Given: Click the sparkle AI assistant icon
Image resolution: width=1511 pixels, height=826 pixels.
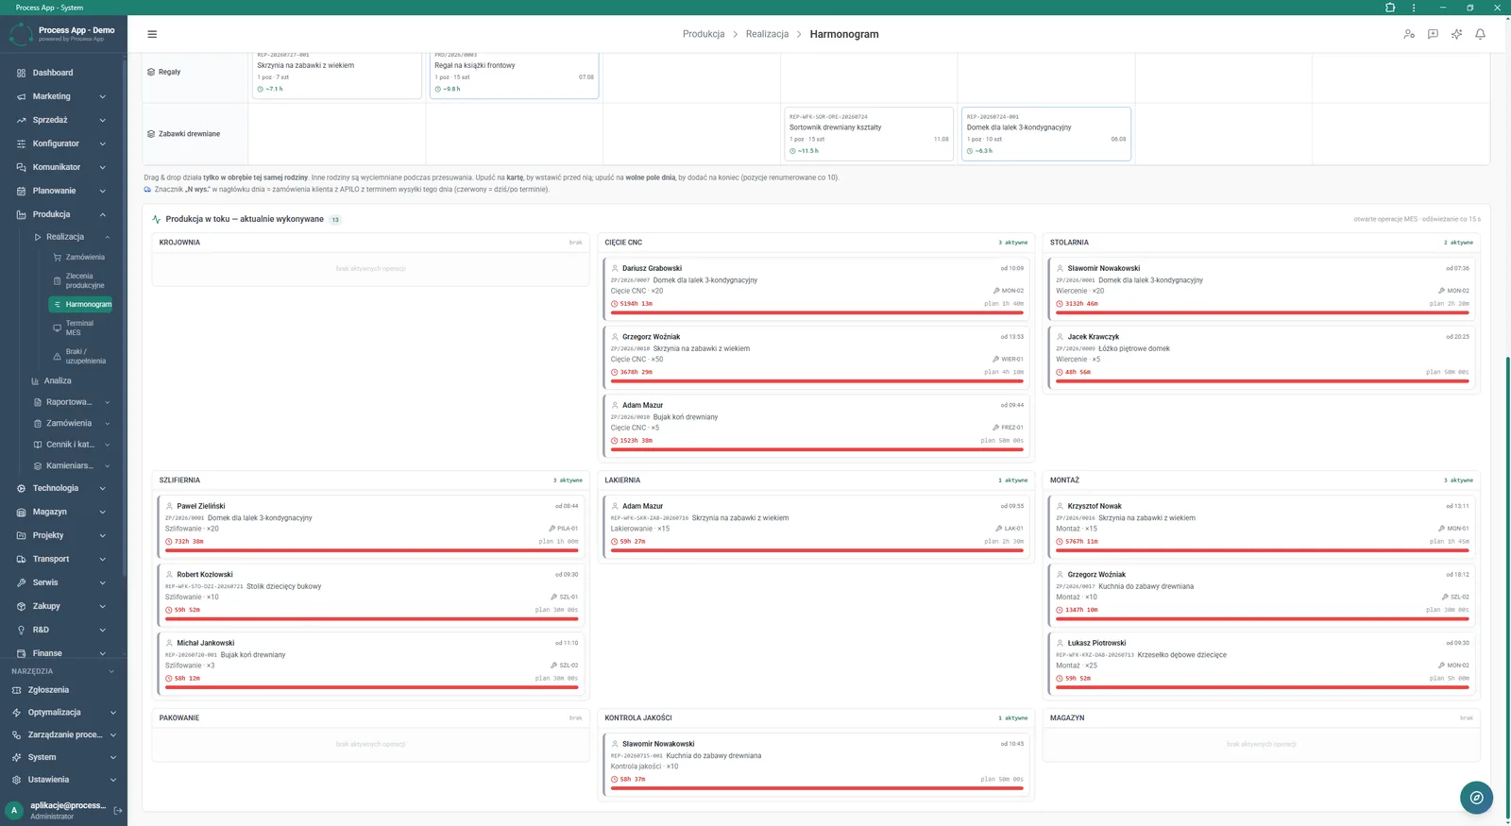Looking at the screenshot, I should coord(1456,34).
